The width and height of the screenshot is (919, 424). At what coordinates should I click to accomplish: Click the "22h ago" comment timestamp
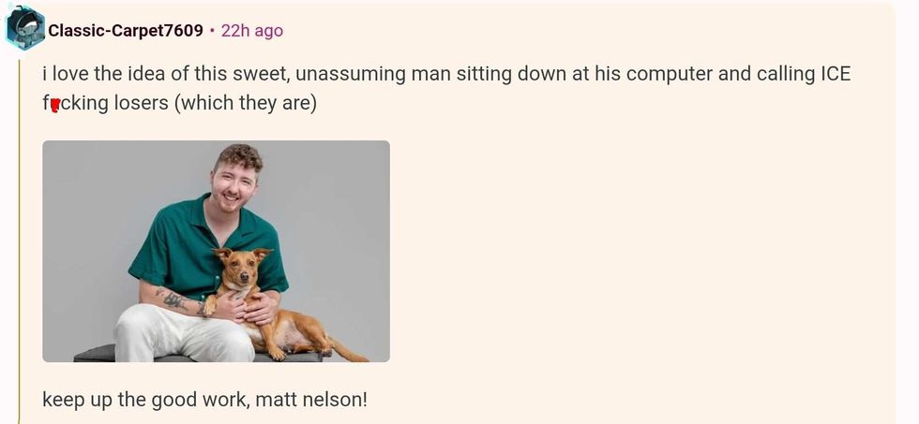coord(251,31)
